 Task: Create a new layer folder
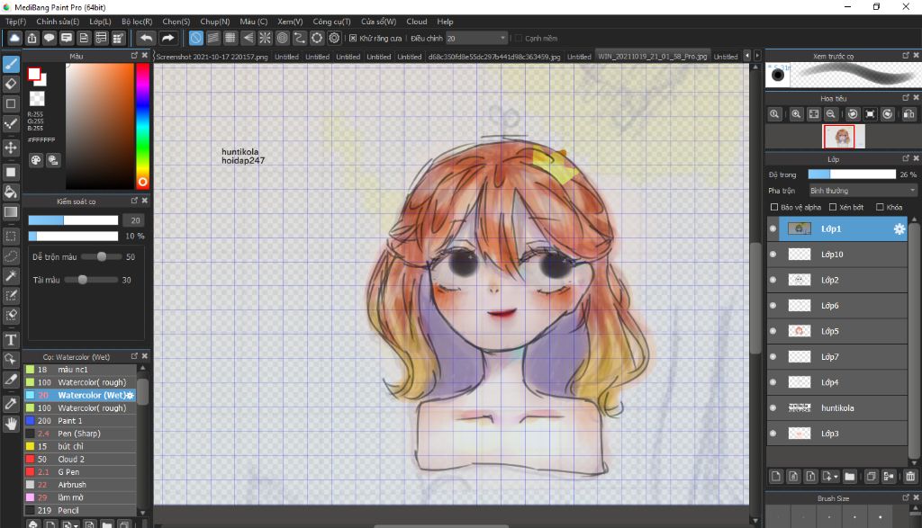849,477
